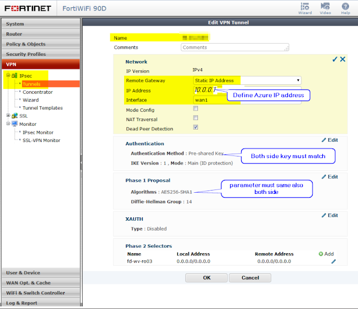
Task: Open WiFi & Switch Controller section
Action: coord(41,293)
